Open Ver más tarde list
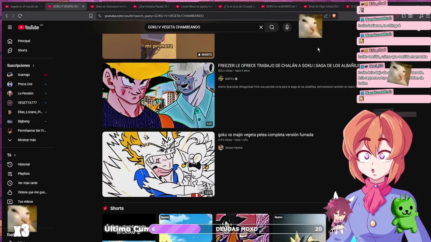Screen dimensions: 431x242 28,183
